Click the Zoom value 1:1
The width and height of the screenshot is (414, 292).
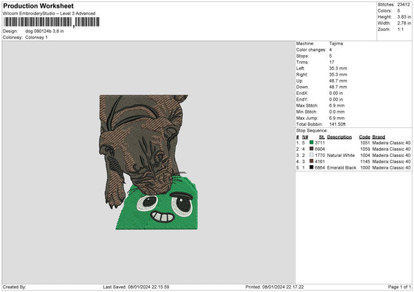[401, 30]
